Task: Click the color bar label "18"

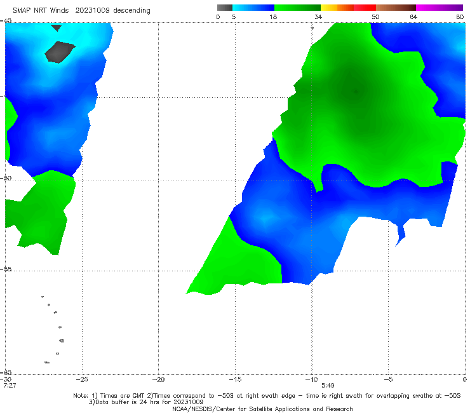Action: pos(273,17)
